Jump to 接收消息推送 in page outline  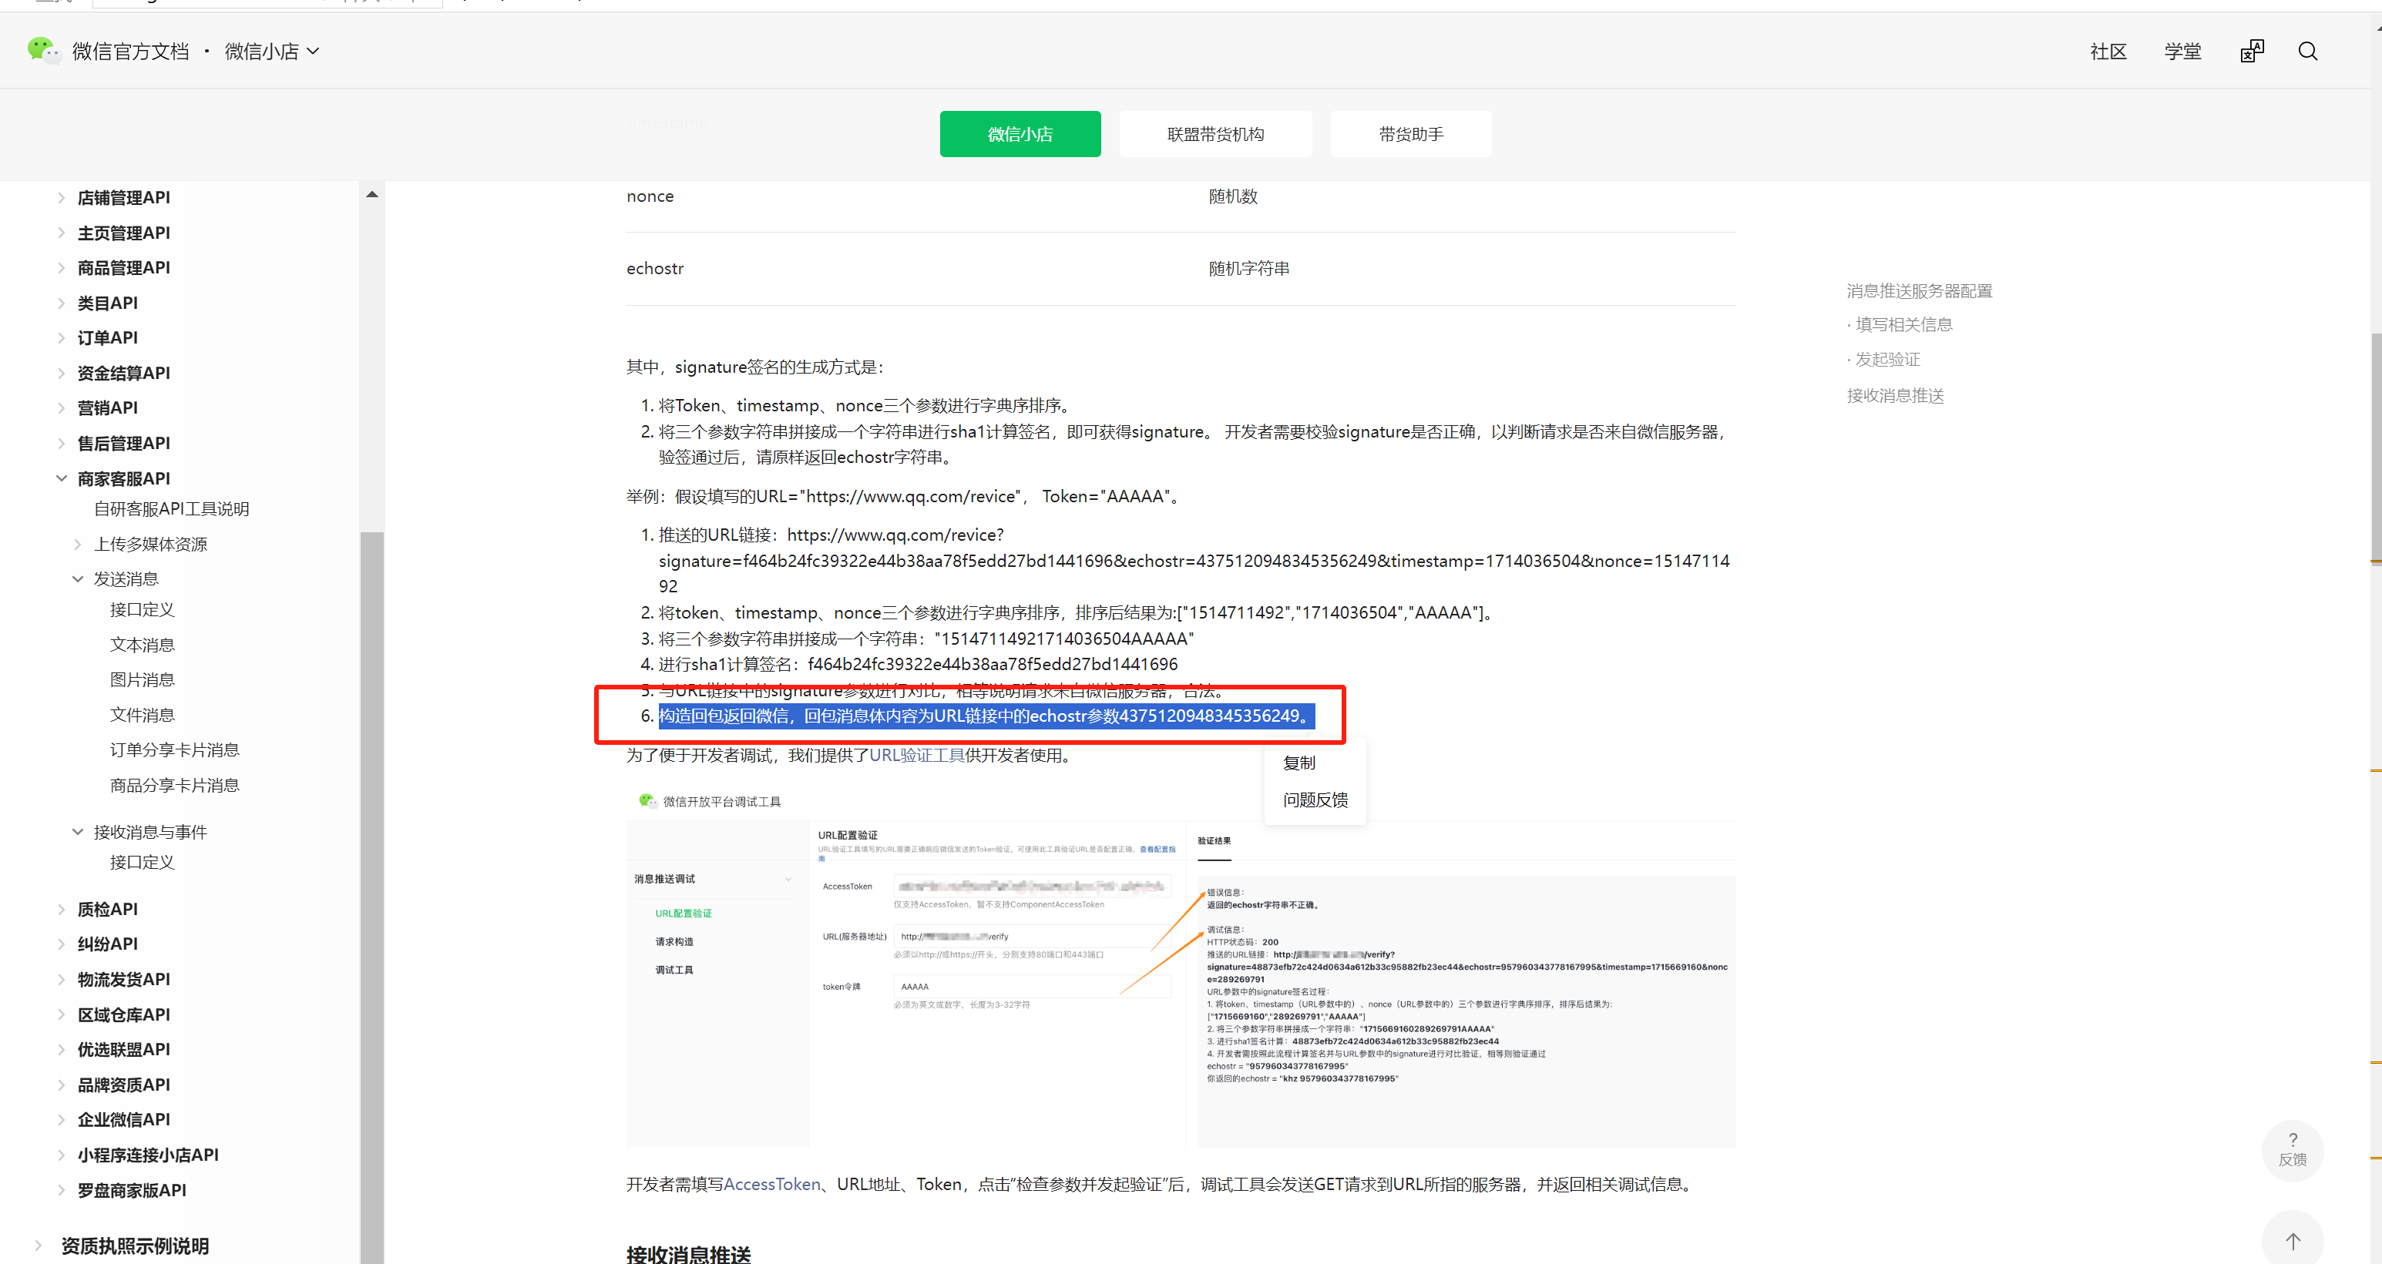[x=1895, y=397]
